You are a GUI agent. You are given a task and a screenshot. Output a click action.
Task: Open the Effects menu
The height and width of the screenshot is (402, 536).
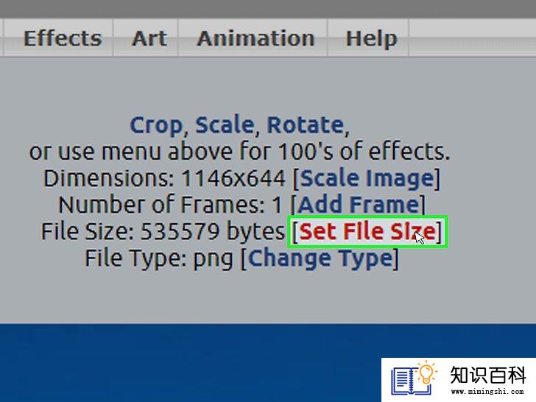(x=63, y=38)
